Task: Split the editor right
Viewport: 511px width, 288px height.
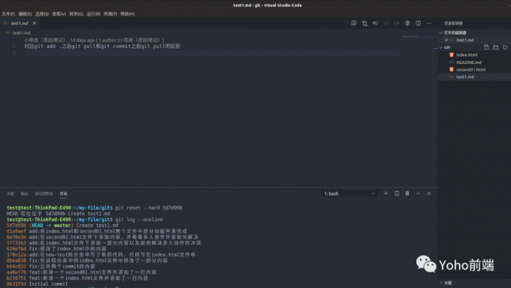Action: click(418, 23)
